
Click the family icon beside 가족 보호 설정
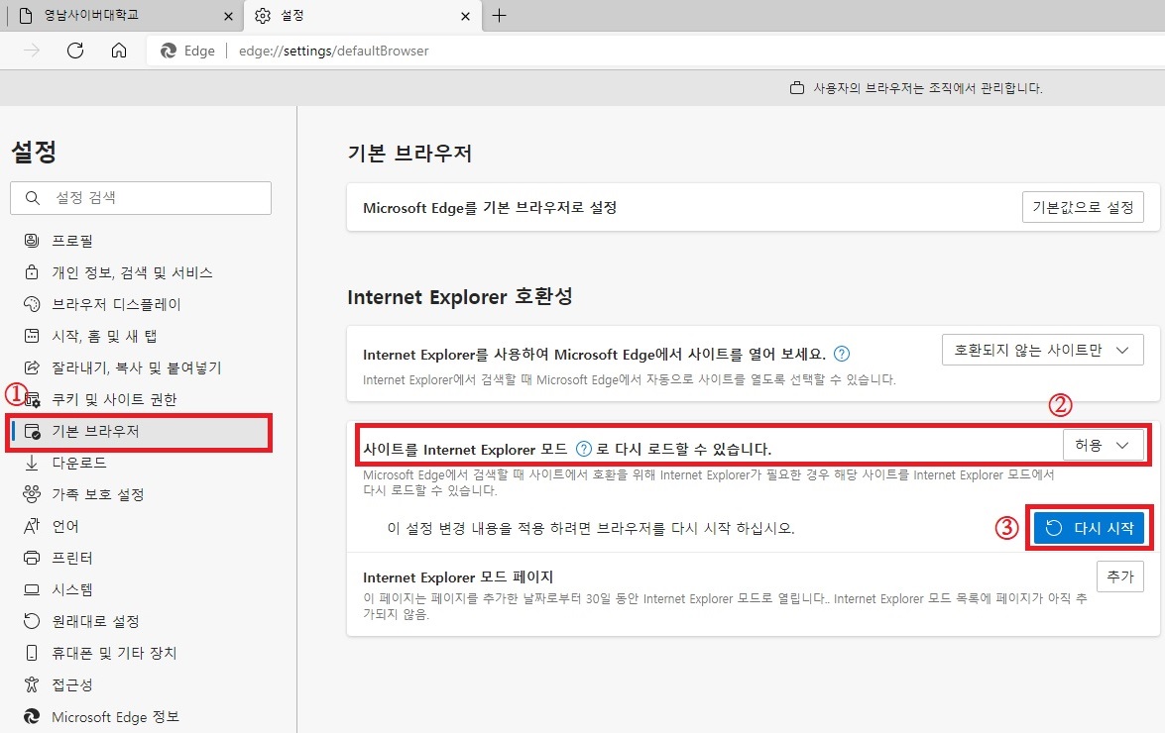[31, 494]
